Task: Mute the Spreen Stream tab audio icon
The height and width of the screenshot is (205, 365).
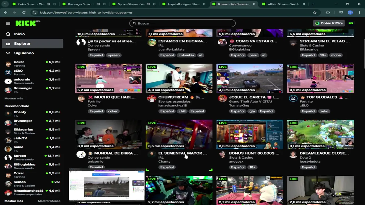Action: (x=148, y=4)
